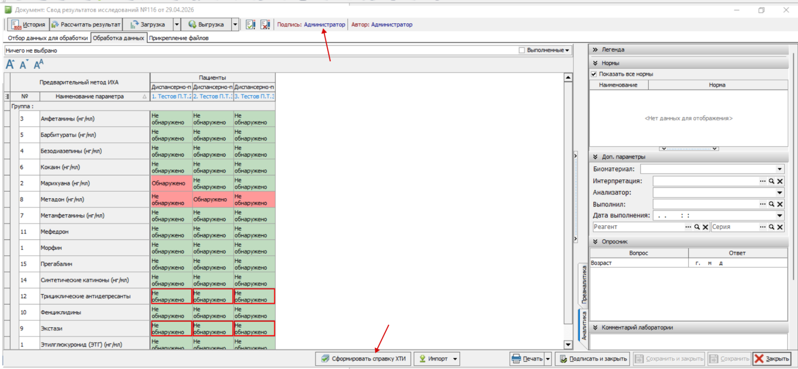Select Обнаружено cell in Метадон row
Image resolution: width=798 pixels, height=369 pixels.
pyautogui.click(x=212, y=199)
